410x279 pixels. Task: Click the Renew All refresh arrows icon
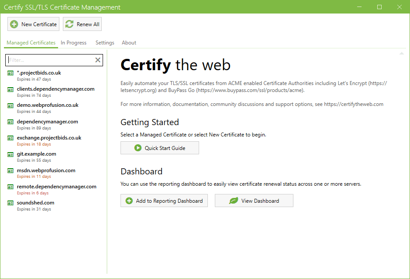click(x=69, y=24)
